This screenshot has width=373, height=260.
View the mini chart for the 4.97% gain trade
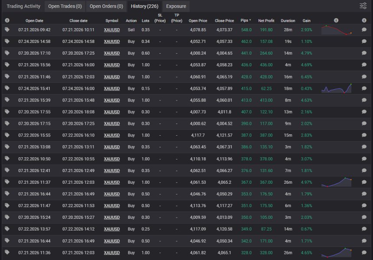click(337, 182)
